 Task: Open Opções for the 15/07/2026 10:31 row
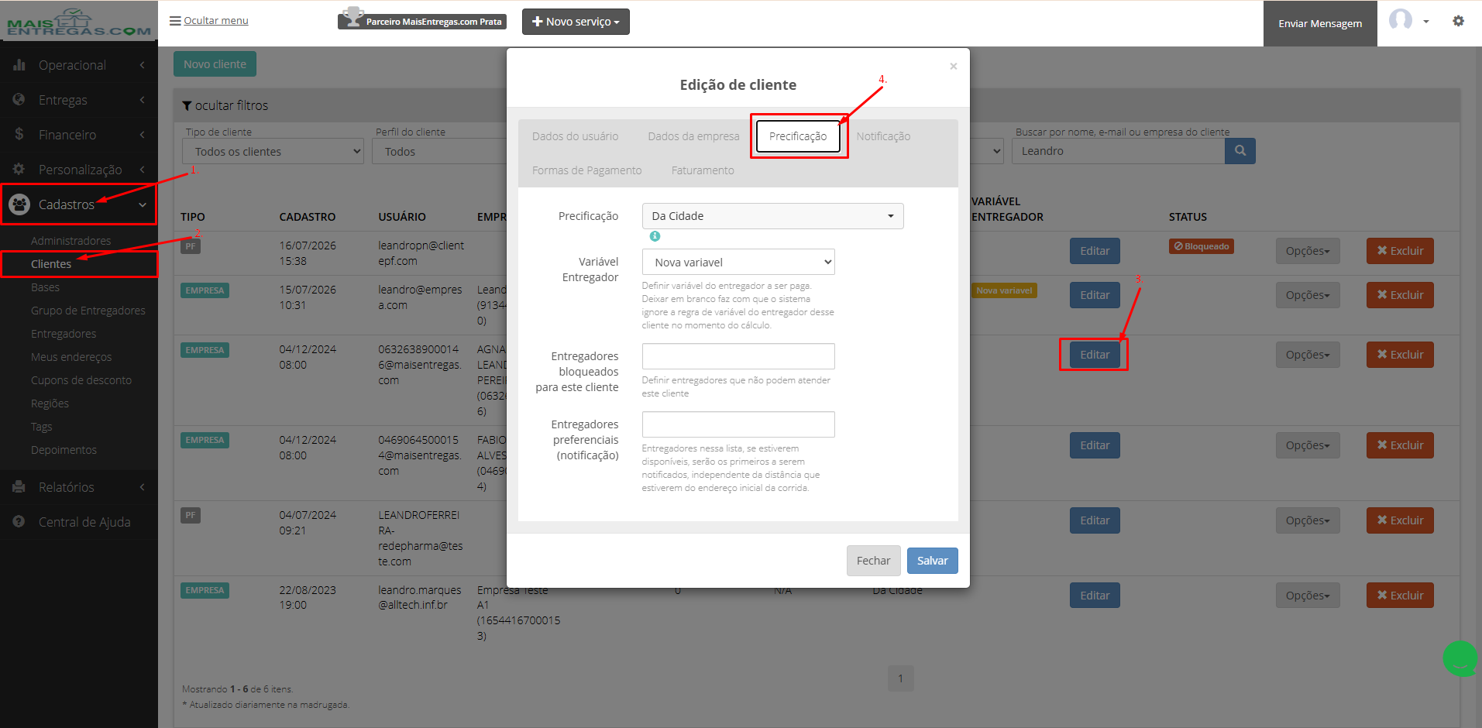click(x=1308, y=295)
